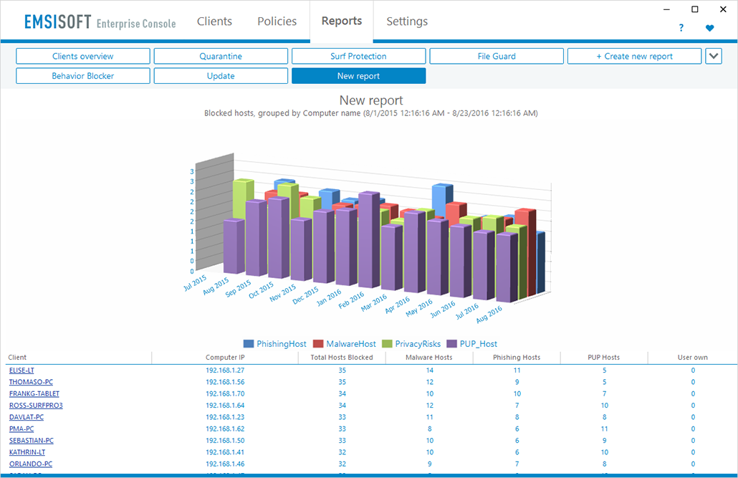Screen dimensions: 738x478
Task: Open the Update report
Action: pos(221,76)
